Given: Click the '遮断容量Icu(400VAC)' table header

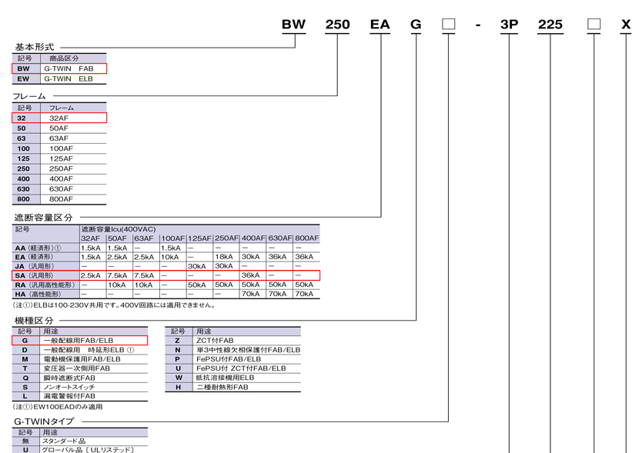Looking at the screenshot, I should point(119,229).
